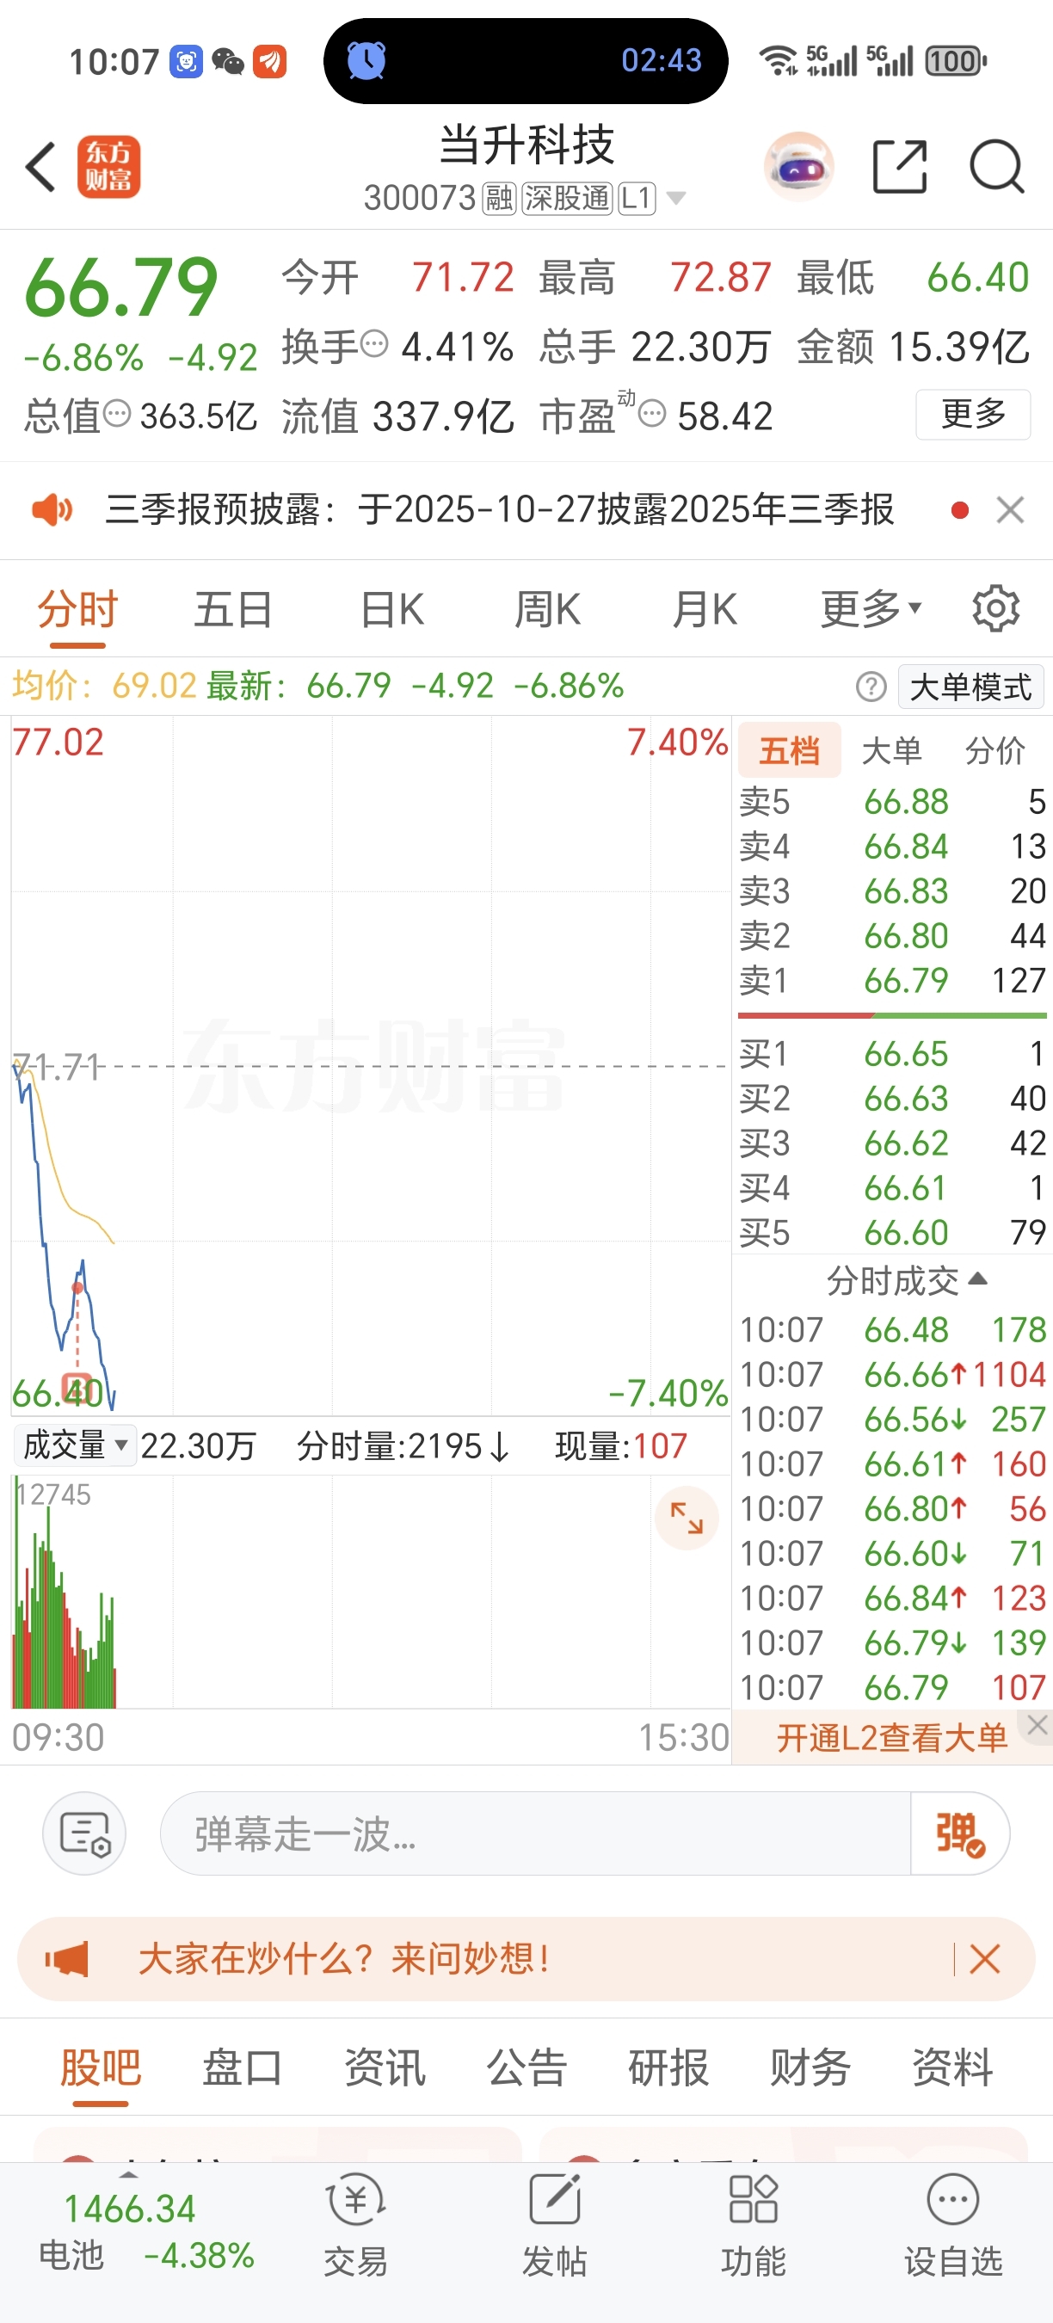1053x2323 pixels.
Task: Open the AI robot assistant icon
Action: click(798, 166)
